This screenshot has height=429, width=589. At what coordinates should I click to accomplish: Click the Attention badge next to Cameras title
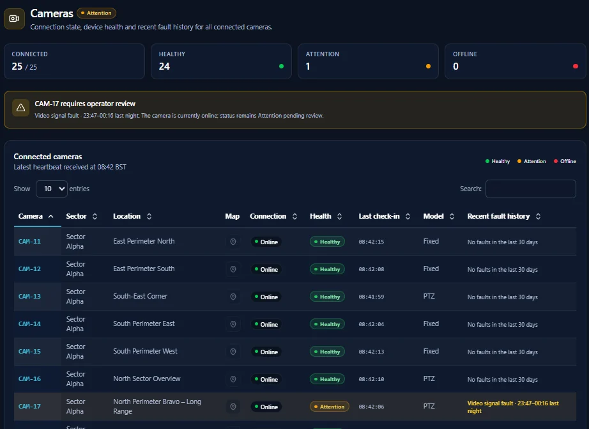click(x=96, y=13)
